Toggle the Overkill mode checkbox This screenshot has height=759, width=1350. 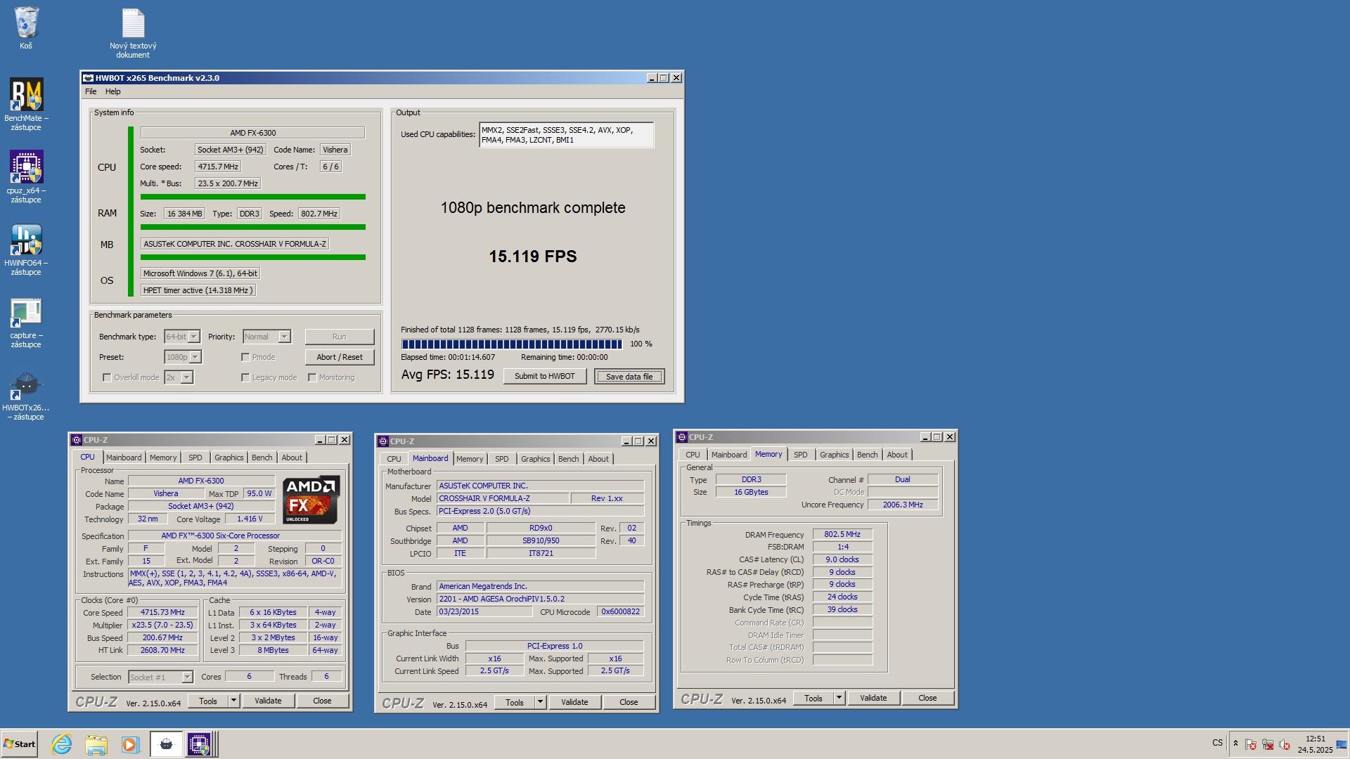[x=107, y=377]
